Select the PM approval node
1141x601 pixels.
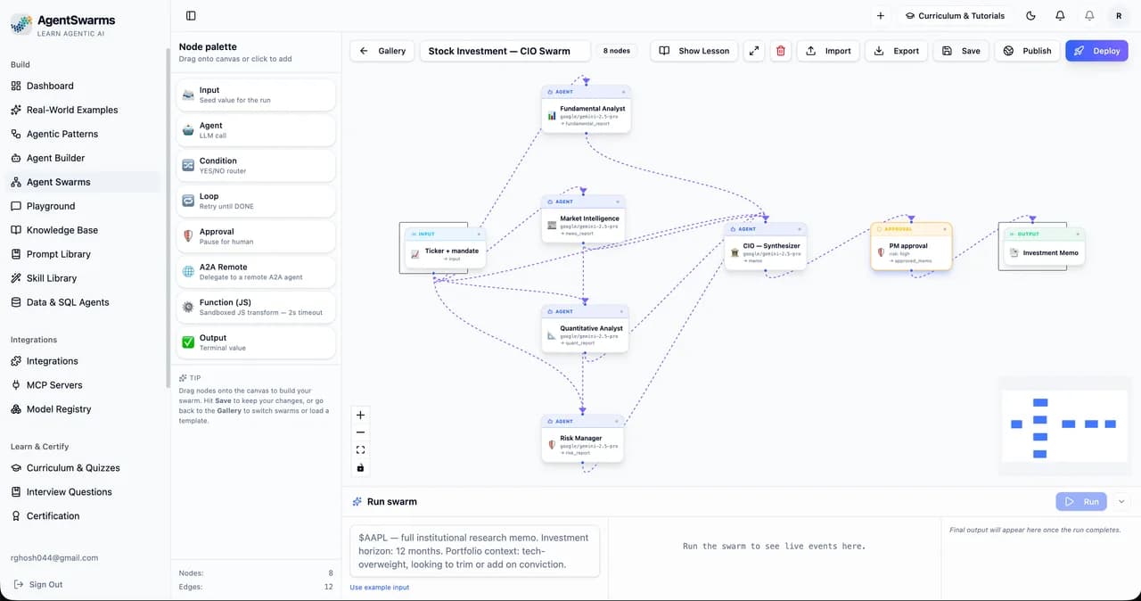[x=911, y=247]
